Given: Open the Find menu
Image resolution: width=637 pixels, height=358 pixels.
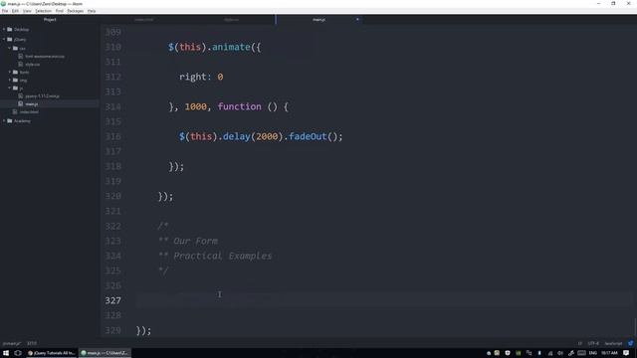Looking at the screenshot, I should [60, 11].
